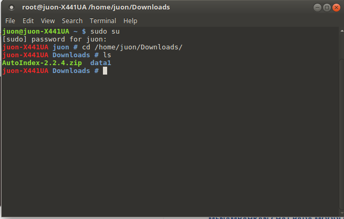Maximize the terminal window
Image resolution: width=344 pixels, height=219 pixels.
(x=327, y=8)
